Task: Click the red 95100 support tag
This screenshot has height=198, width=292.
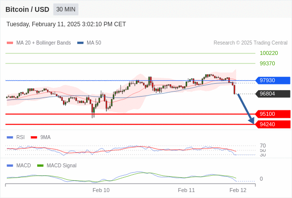Action: point(273,114)
